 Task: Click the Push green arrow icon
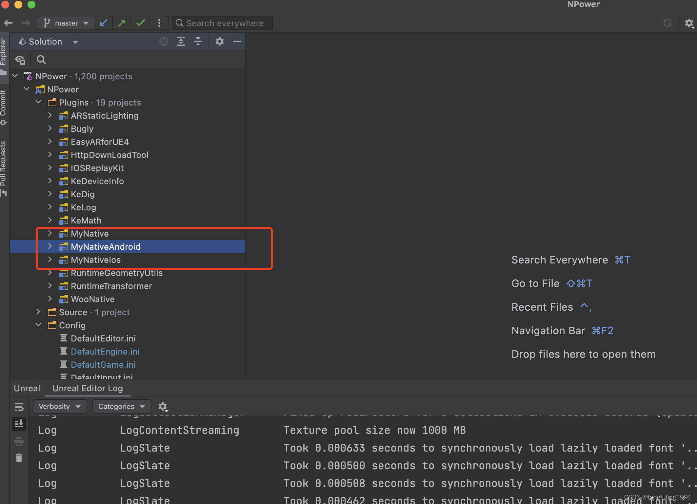point(122,23)
